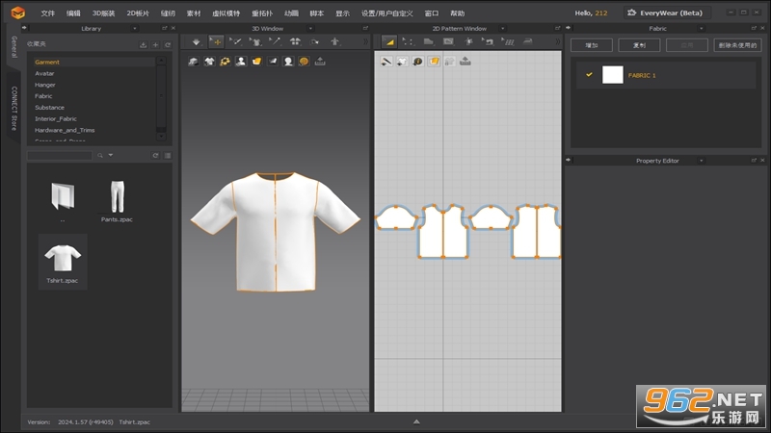Select the topstitch tool in 2D toolbar
Screen dimensions: 771x433
coord(508,41)
